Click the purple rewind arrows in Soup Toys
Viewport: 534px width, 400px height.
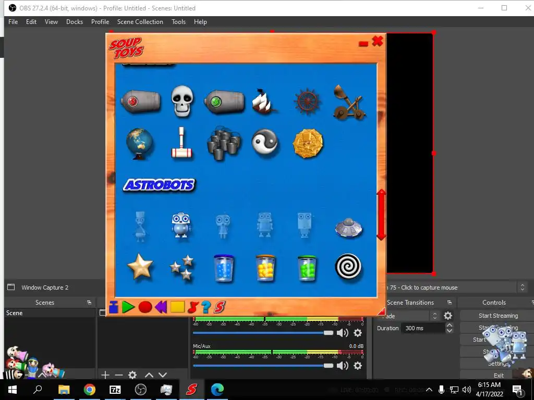click(x=161, y=307)
